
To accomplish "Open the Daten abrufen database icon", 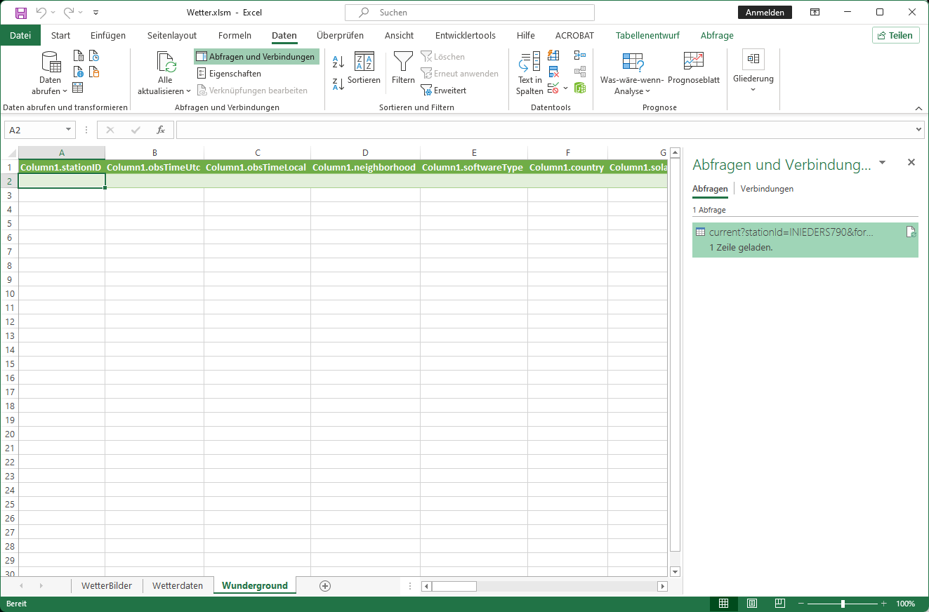I will pos(51,62).
